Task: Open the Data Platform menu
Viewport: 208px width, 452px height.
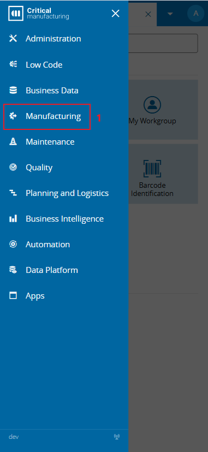Action: click(52, 270)
